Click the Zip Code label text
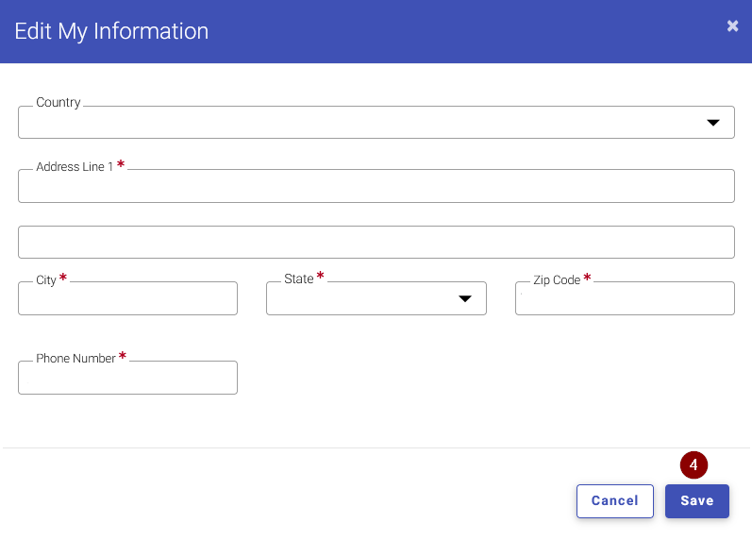 557,279
